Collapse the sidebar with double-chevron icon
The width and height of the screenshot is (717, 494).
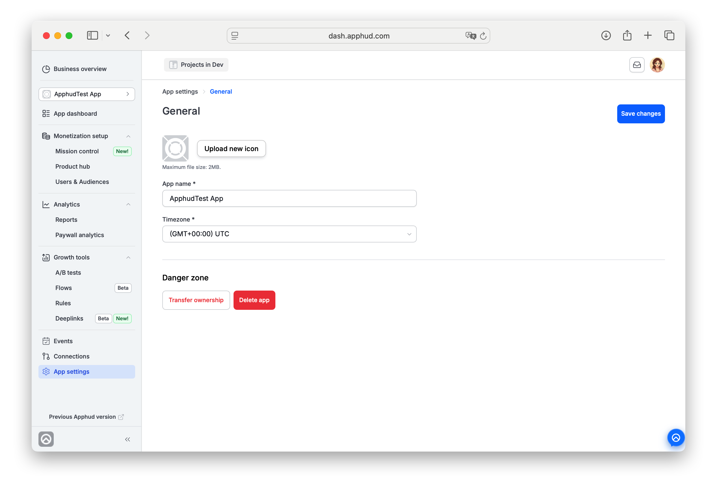128,439
